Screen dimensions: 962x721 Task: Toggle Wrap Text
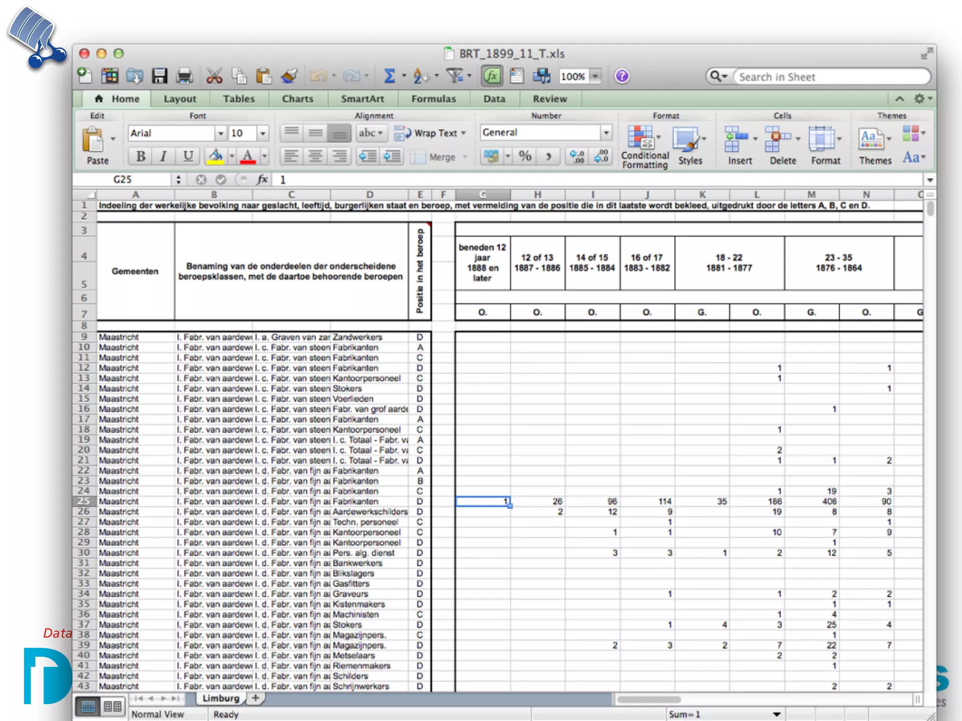pos(430,133)
